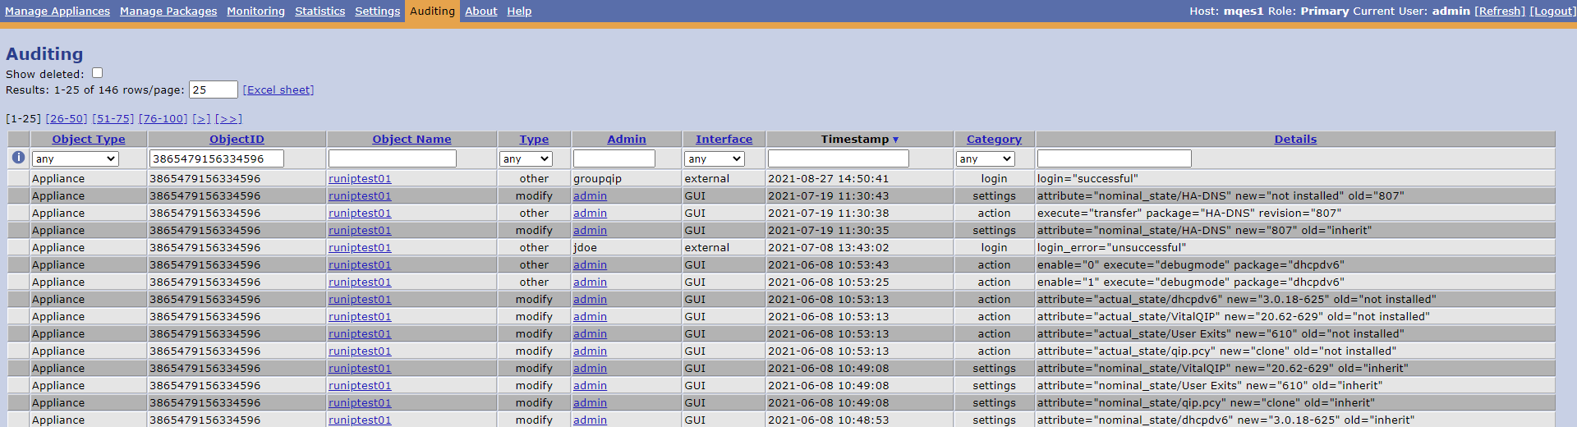Download the Excel sheet export
The height and width of the screenshot is (427, 1577).
click(278, 90)
